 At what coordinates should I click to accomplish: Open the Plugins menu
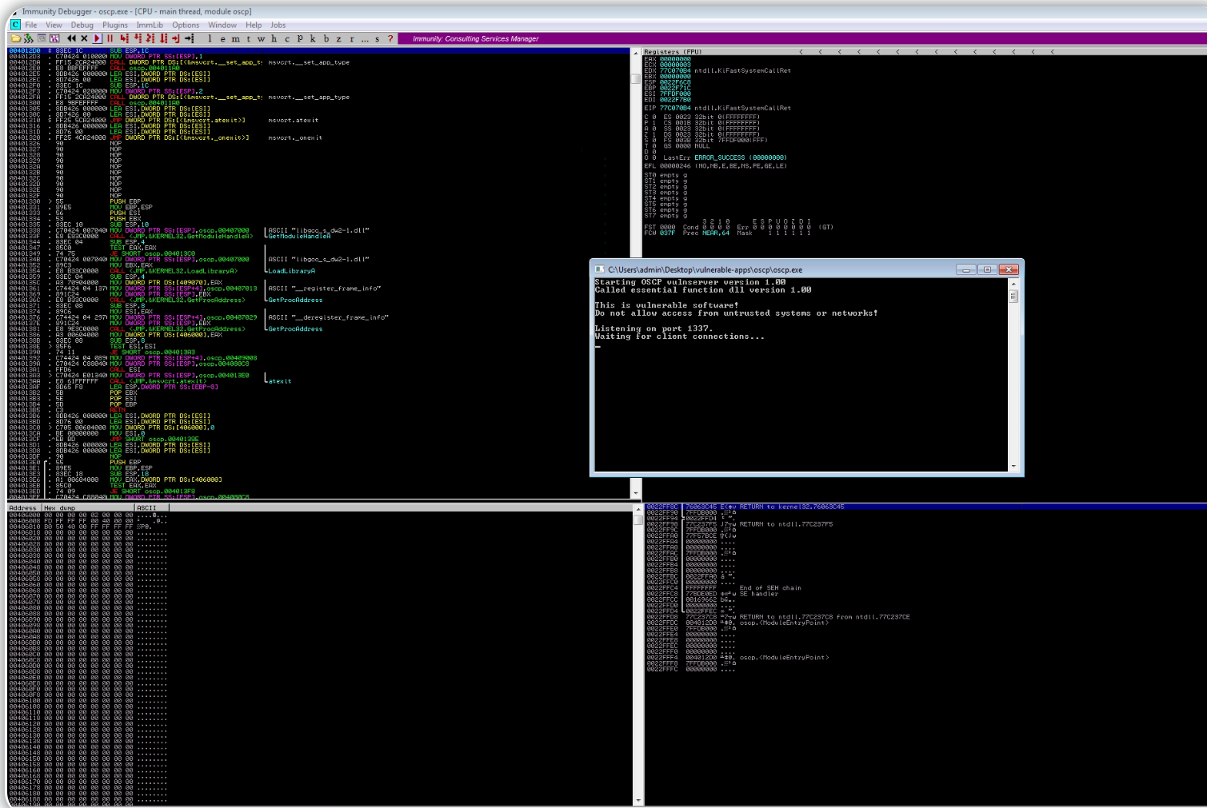pos(115,25)
